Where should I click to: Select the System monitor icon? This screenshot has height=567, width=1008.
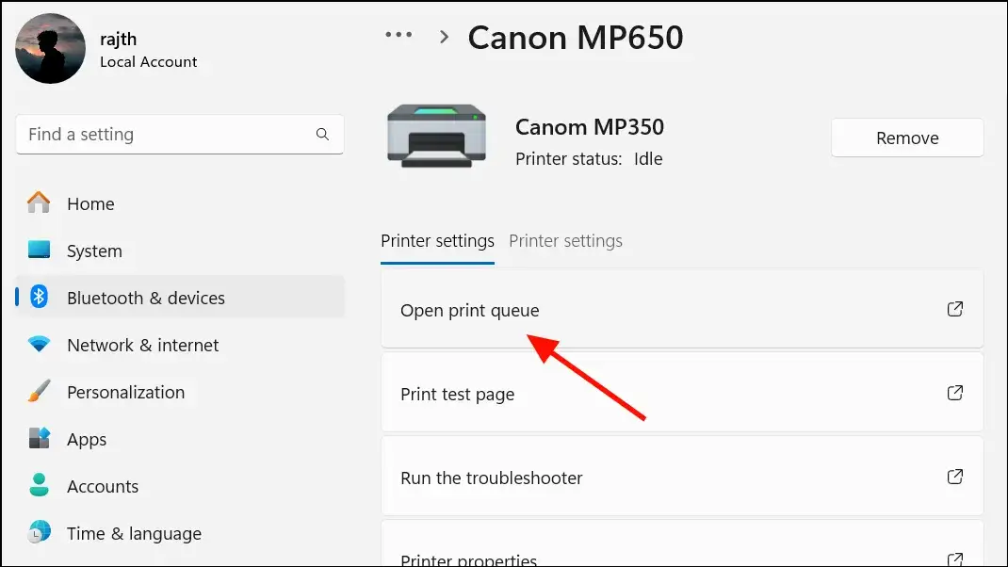[x=39, y=250]
